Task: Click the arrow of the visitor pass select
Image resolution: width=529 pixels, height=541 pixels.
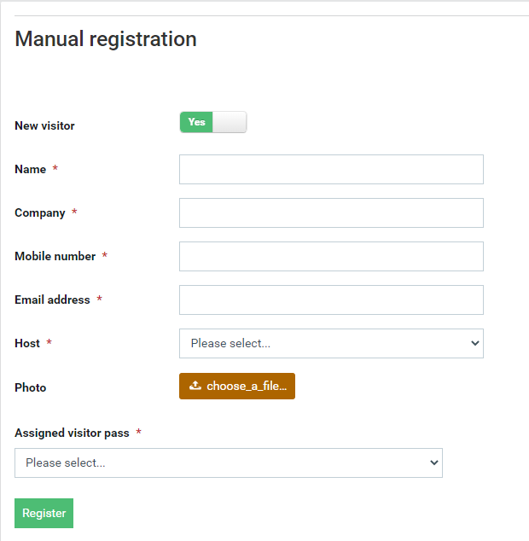Action: tap(434, 462)
